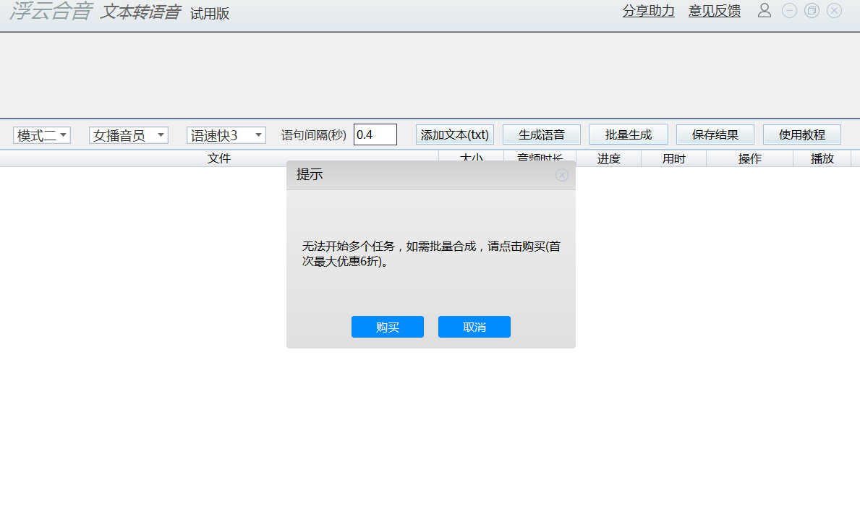Click the prompt dialog close icon
The height and width of the screenshot is (509, 860).
562,175
